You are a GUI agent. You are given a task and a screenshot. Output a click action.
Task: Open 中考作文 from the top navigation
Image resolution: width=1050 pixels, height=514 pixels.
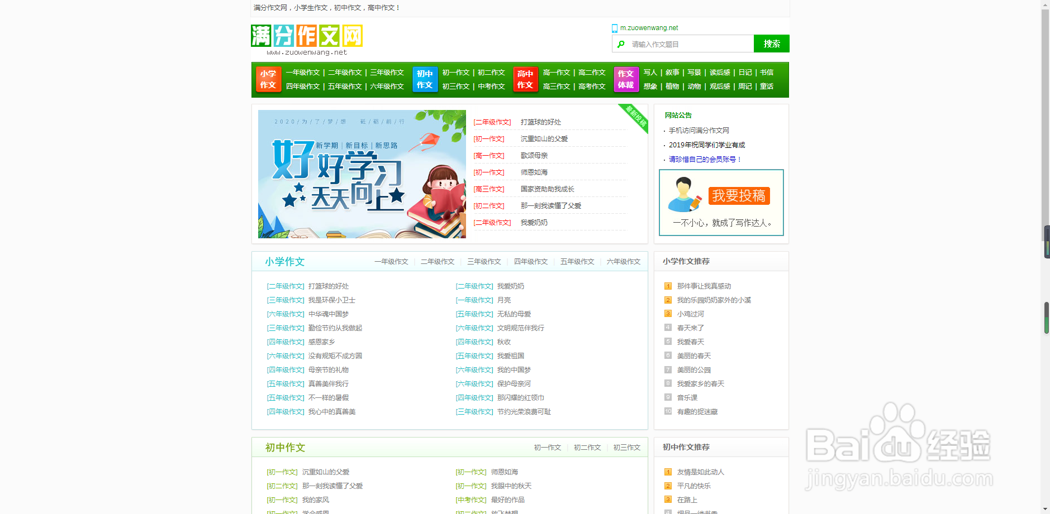pos(491,87)
